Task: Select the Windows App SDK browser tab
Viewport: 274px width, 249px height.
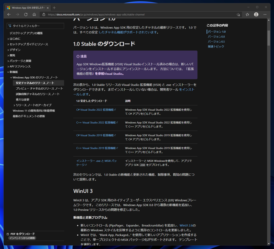Action: tap(28, 8)
